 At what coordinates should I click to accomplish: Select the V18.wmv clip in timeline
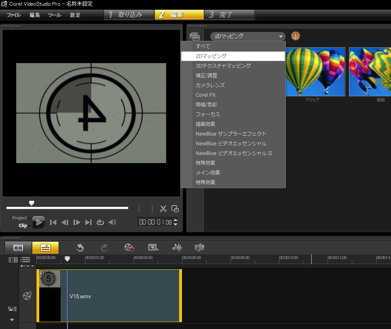[x=109, y=296]
